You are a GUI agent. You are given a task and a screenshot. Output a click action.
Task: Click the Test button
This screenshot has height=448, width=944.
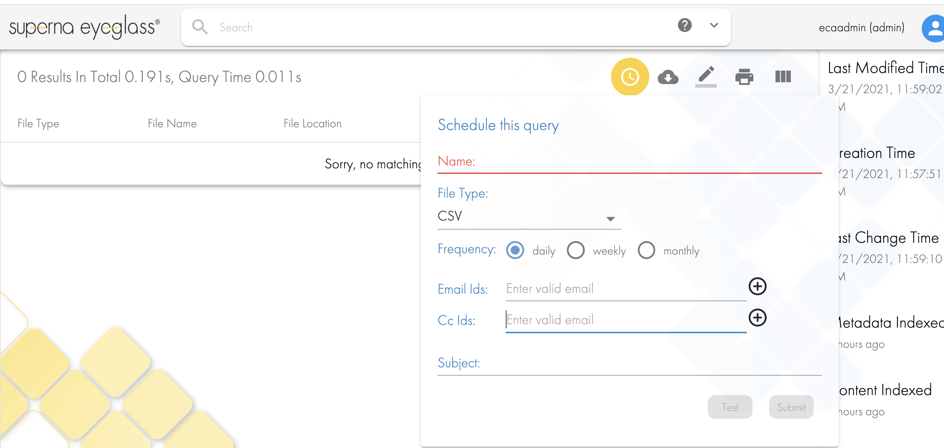pyautogui.click(x=730, y=407)
